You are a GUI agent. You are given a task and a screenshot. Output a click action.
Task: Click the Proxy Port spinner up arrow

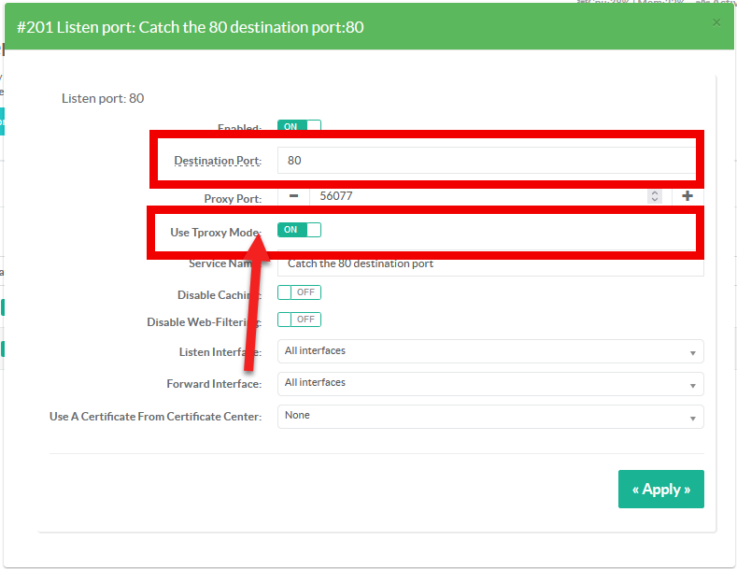click(x=655, y=192)
